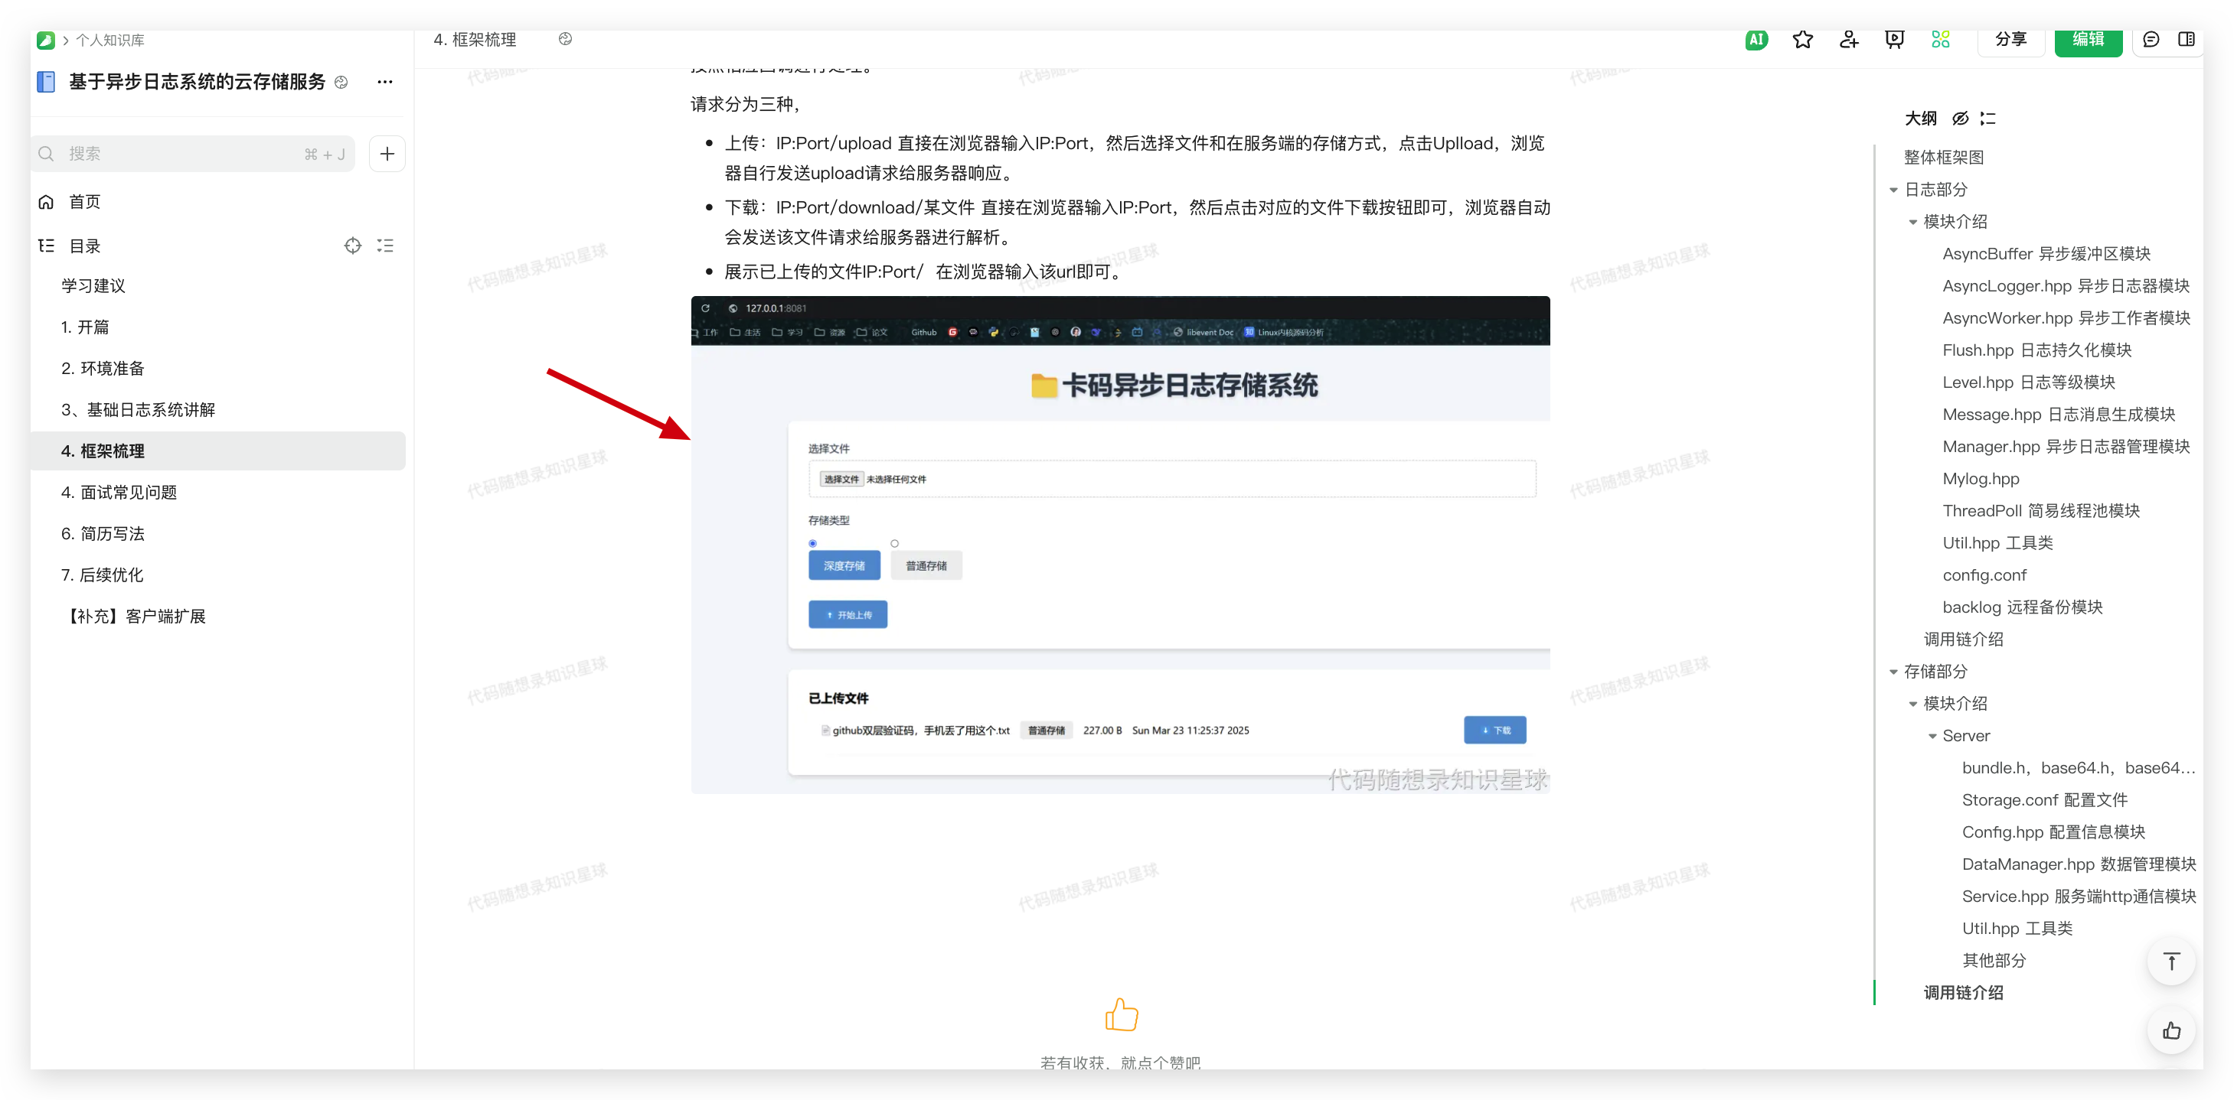Jump to ThreadPoll 简易线程池模块
This screenshot has width=2234, height=1100.
tap(2040, 510)
